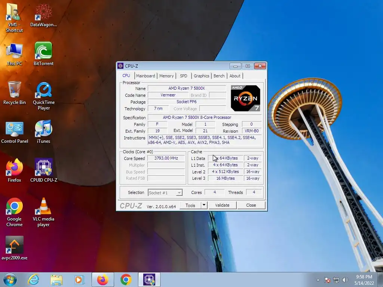Open the Memory tab

click(x=166, y=76)
